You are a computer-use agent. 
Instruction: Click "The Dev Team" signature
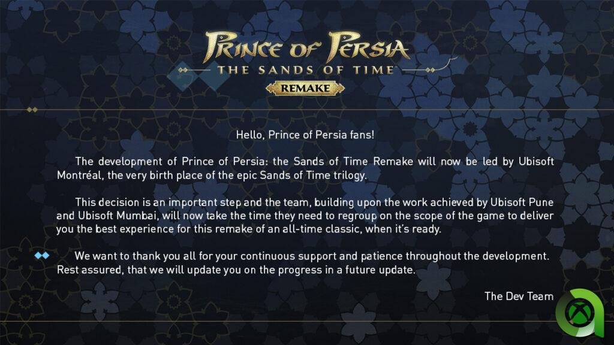(x=519, y=296)
